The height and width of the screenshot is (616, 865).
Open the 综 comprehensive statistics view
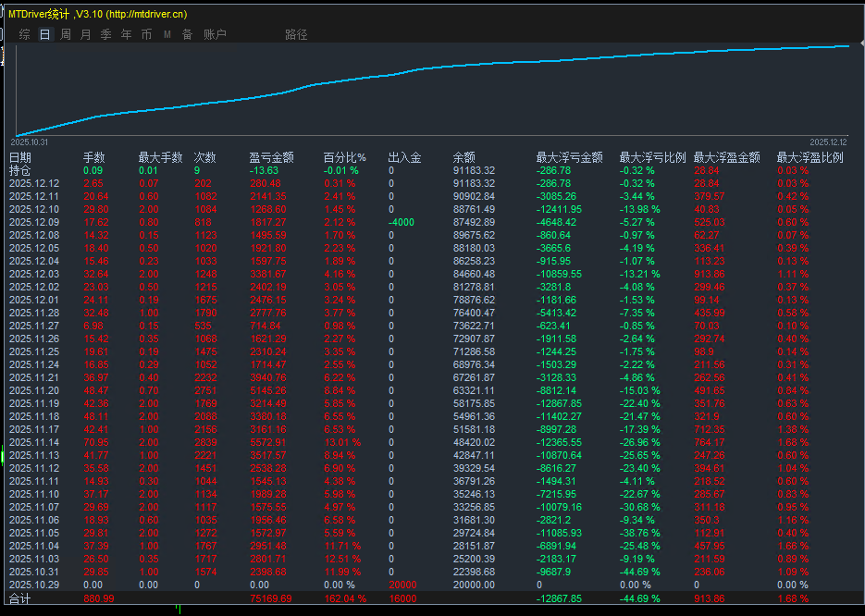point(24,34)
